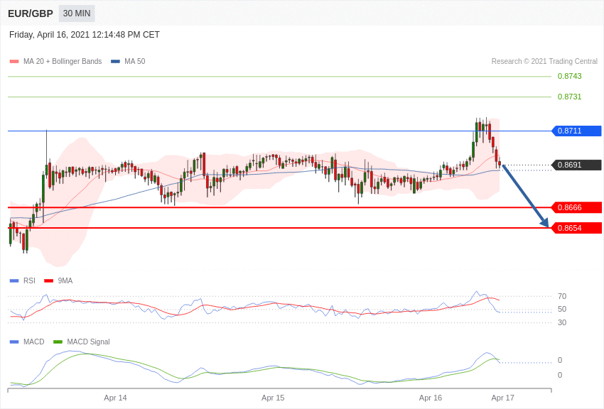Click the MA 20 + Bollinger Bands legend swatch
604x409 pixels.
[14, 62]
